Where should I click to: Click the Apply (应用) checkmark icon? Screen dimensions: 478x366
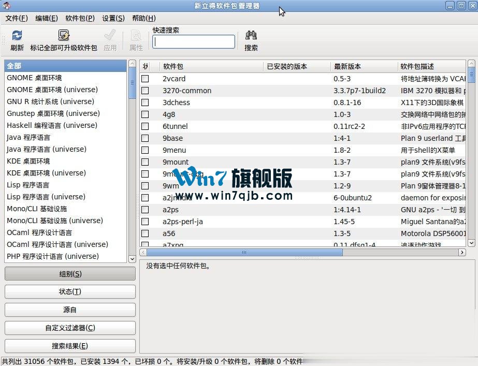(x=110, y=35)
